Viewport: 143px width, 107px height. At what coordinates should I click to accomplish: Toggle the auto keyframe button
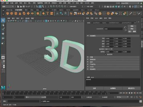click(x=140, y=97)
